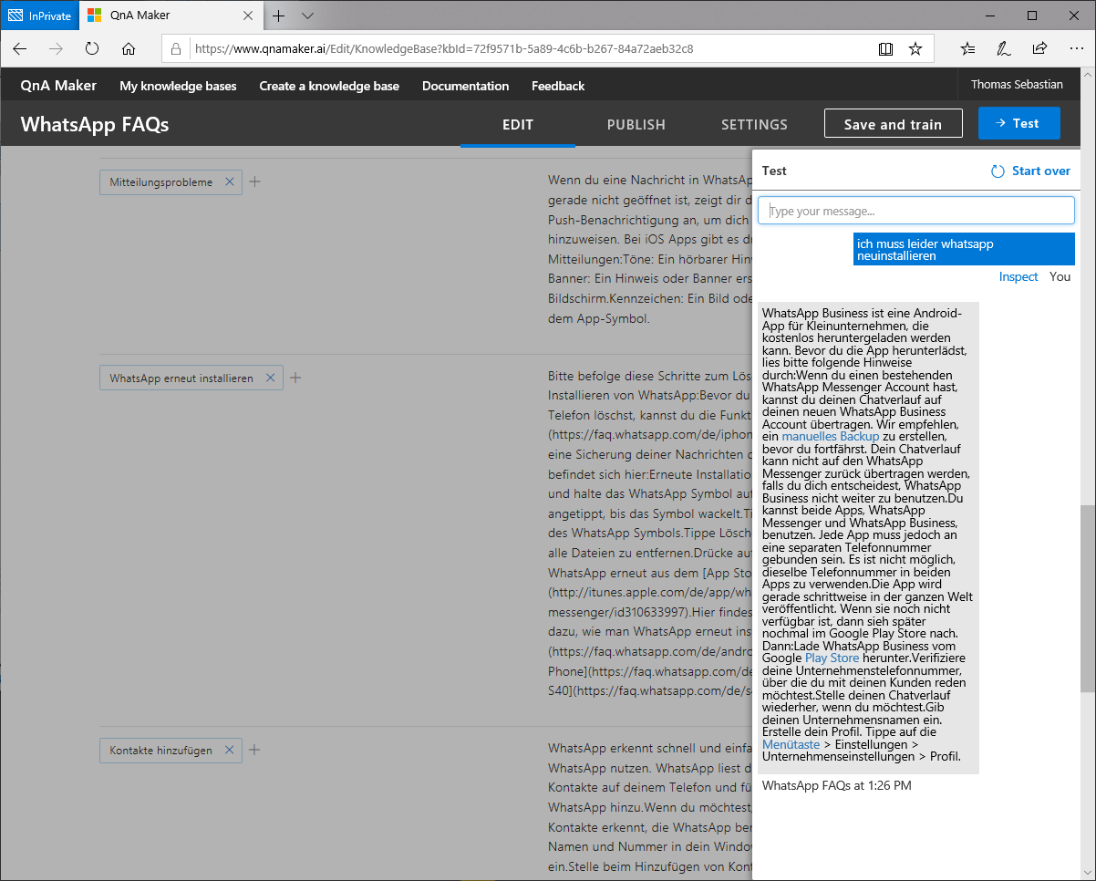Add page to favorites star

click(915, 49)
